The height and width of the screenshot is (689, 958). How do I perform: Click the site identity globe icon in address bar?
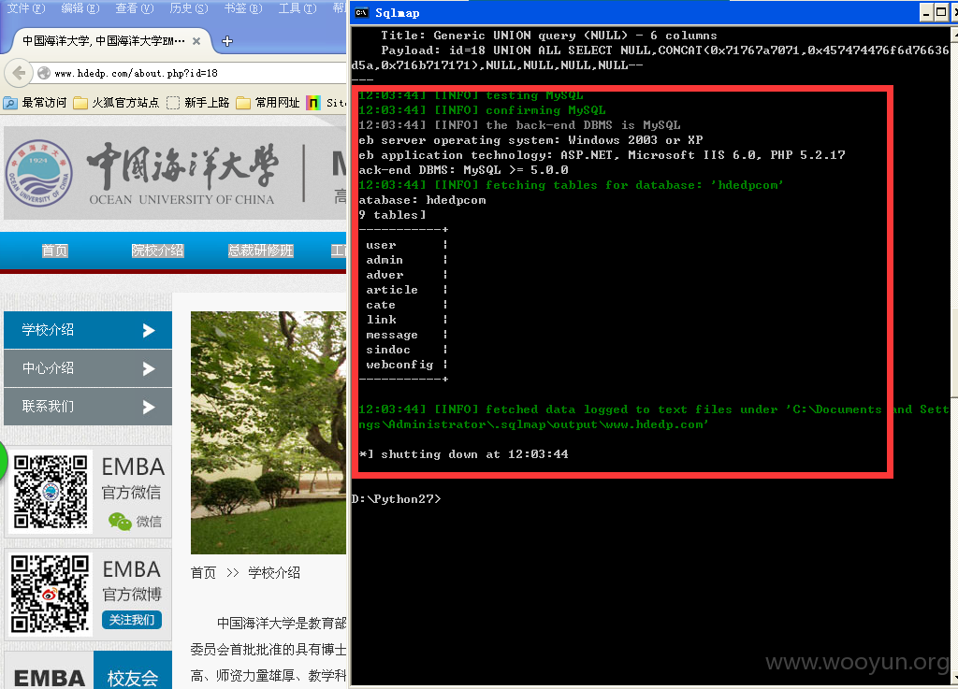point(44,73)
